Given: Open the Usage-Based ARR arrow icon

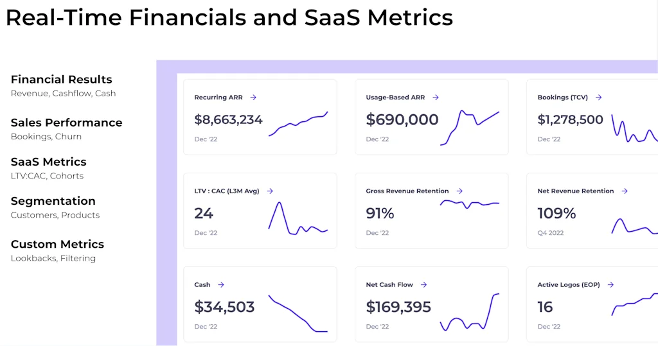Looking at the screenshot, I should pyautogui.click(x=436, y=98).
